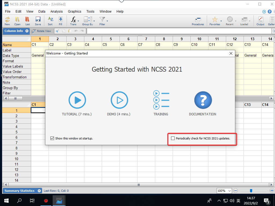Open the Last dataset toolbar icon
Image resolution: width=275 pixels, height=206 pixels.
(28, 21)
